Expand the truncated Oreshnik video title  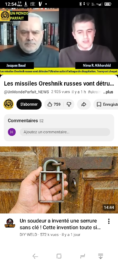[x=59, y=84]
